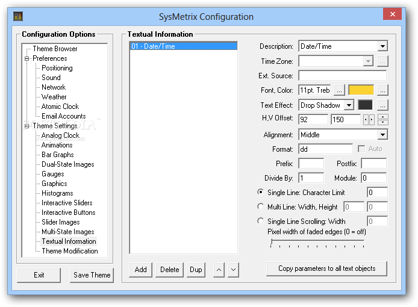This screenshot has height=307, width=418.
Task: Select Network preferences
Action: [54, 87]
